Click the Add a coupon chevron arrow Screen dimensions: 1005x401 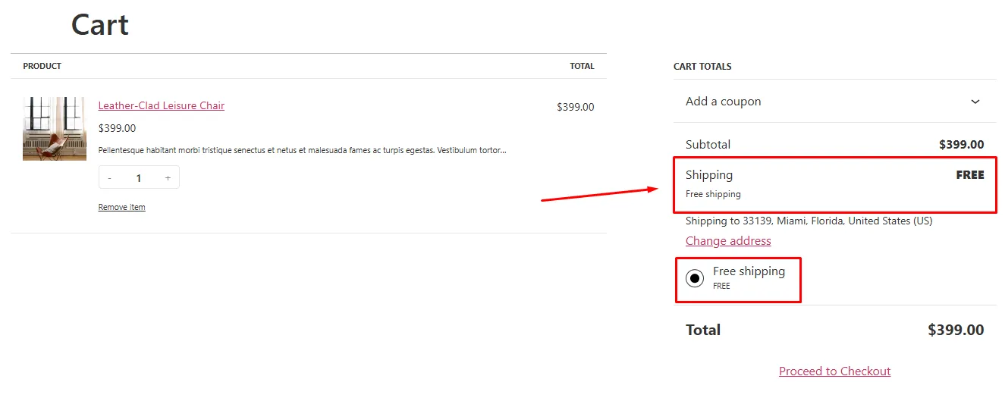(x=975, y=102)
